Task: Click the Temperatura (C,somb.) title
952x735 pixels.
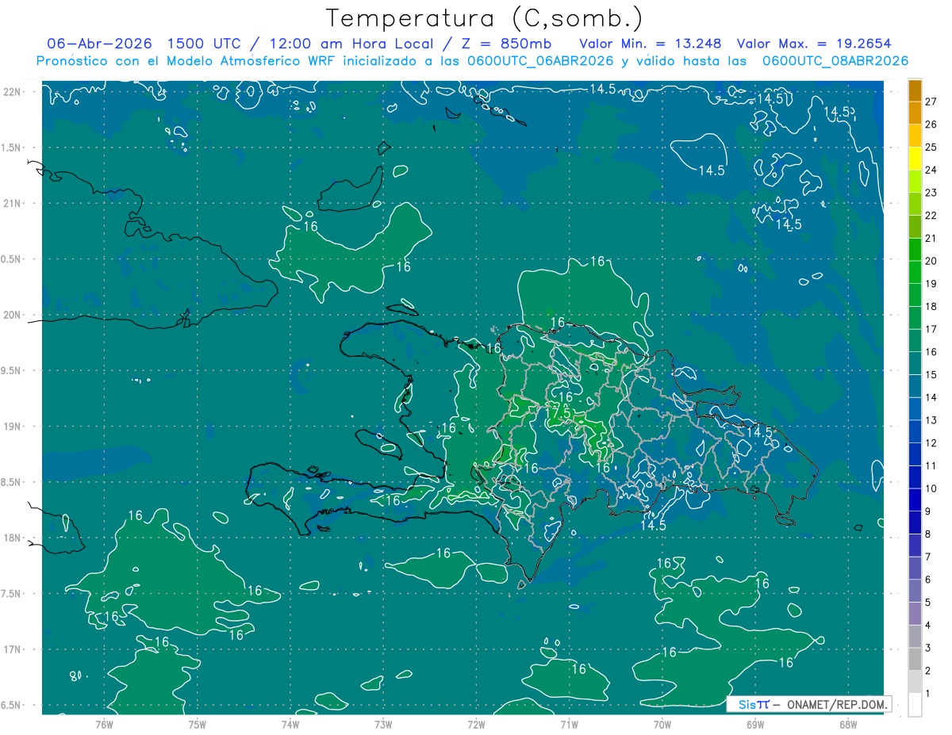Action: pos(485,18)
